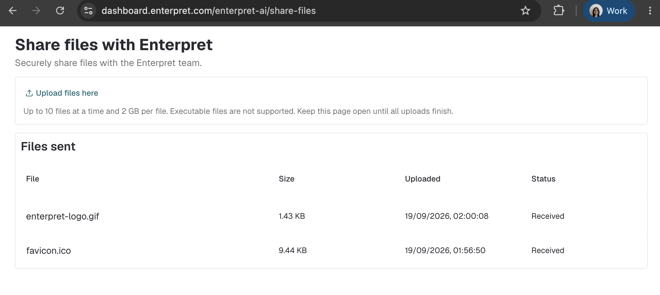This screenshot has height=295, width=660.
Task: Click the Uploaded column header
Action: [423, 179]
